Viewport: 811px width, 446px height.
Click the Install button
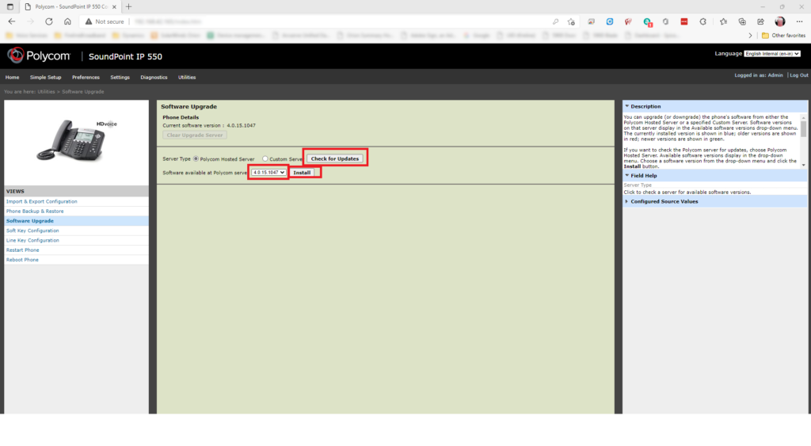tap(302, 172)
